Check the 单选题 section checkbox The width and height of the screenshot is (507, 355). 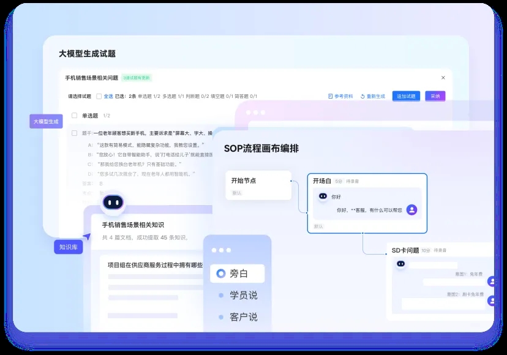click(74, 115)
